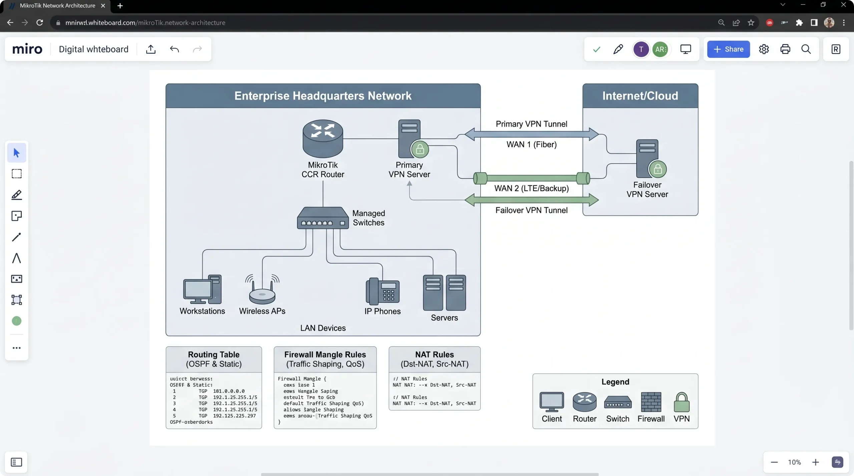This screenshot has height=476, width=854.
Task: Click the NAT Rules header
Action: [x=434, y=359]
